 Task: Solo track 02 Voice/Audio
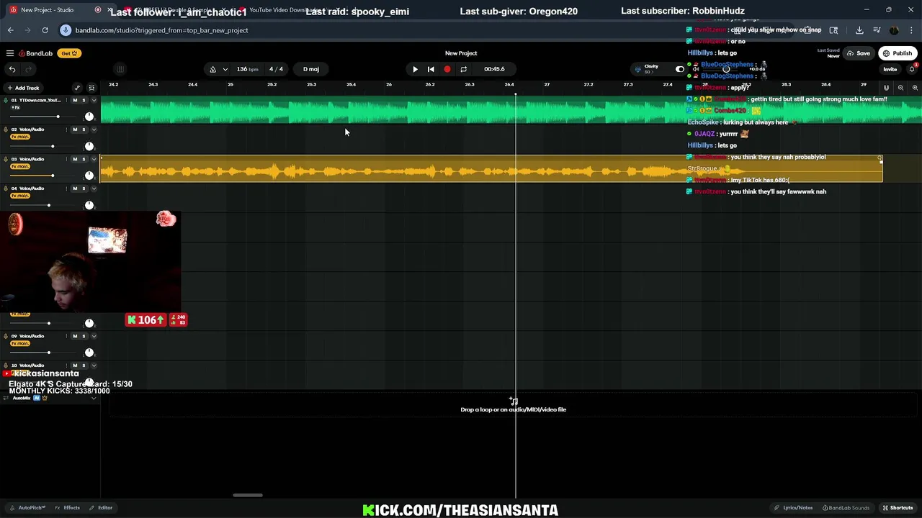(x=84, y=129)
